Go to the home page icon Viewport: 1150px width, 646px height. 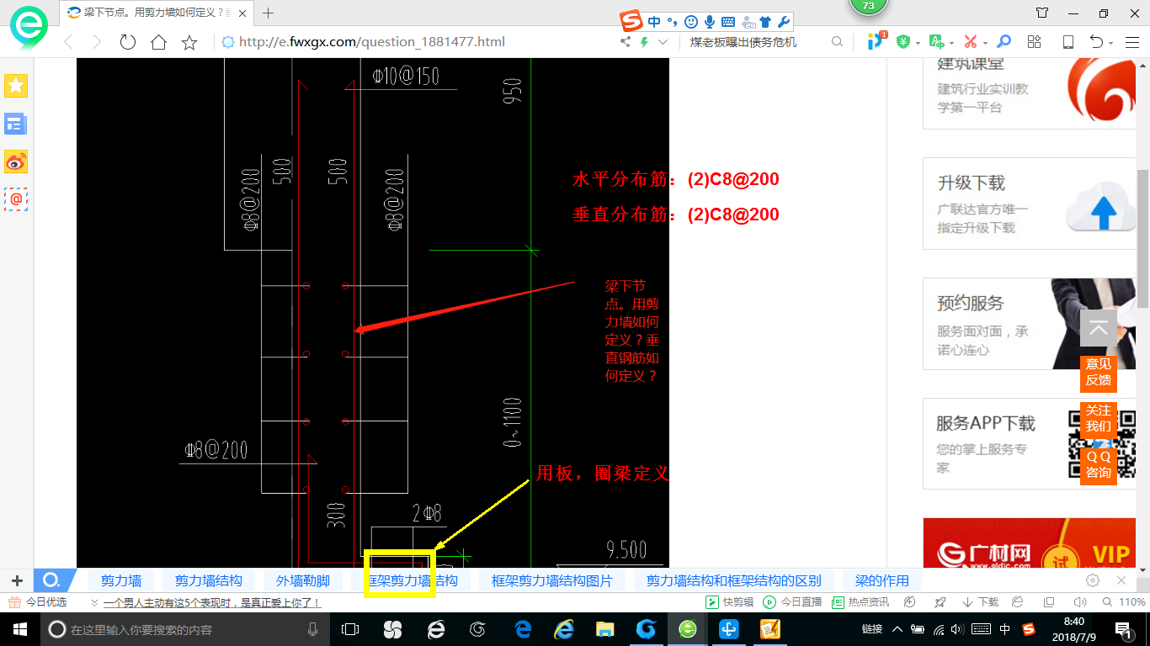point(158,42)
